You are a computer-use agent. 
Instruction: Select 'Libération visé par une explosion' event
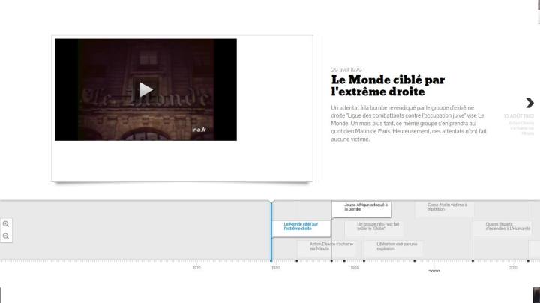pyautogui.click(x=393, y=246)
